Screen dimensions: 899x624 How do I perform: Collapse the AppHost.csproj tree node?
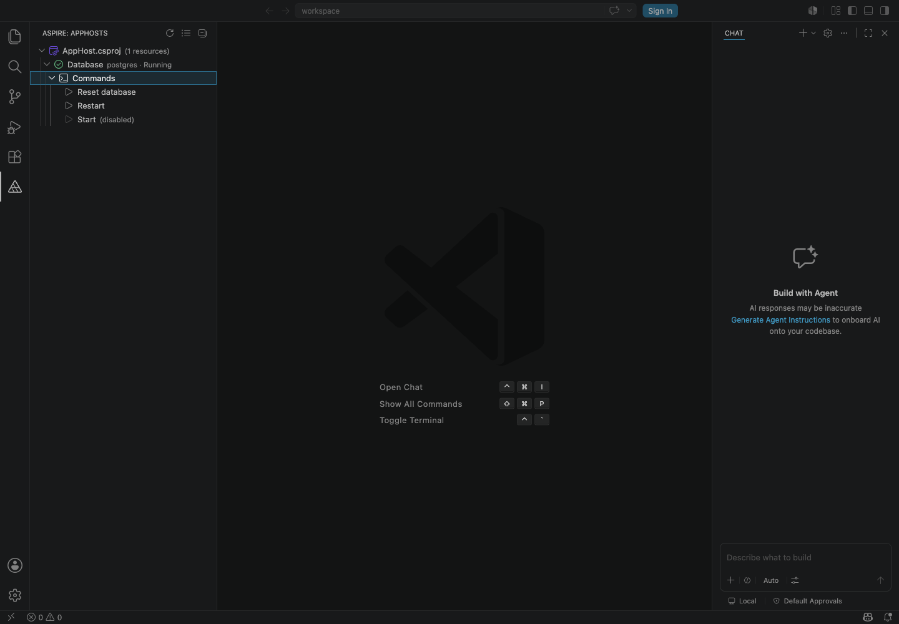tap(42, 51)
